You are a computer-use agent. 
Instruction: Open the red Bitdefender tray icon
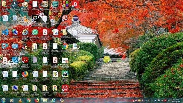pyautogui.click(x=165, y=100)
